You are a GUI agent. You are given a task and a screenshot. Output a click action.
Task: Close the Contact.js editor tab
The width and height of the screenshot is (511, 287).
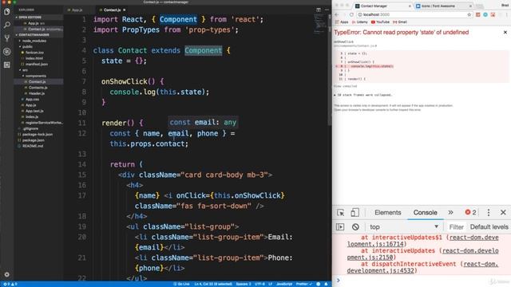(x=125, y=10)
